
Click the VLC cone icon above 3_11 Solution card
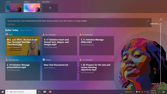coord(81,34)
